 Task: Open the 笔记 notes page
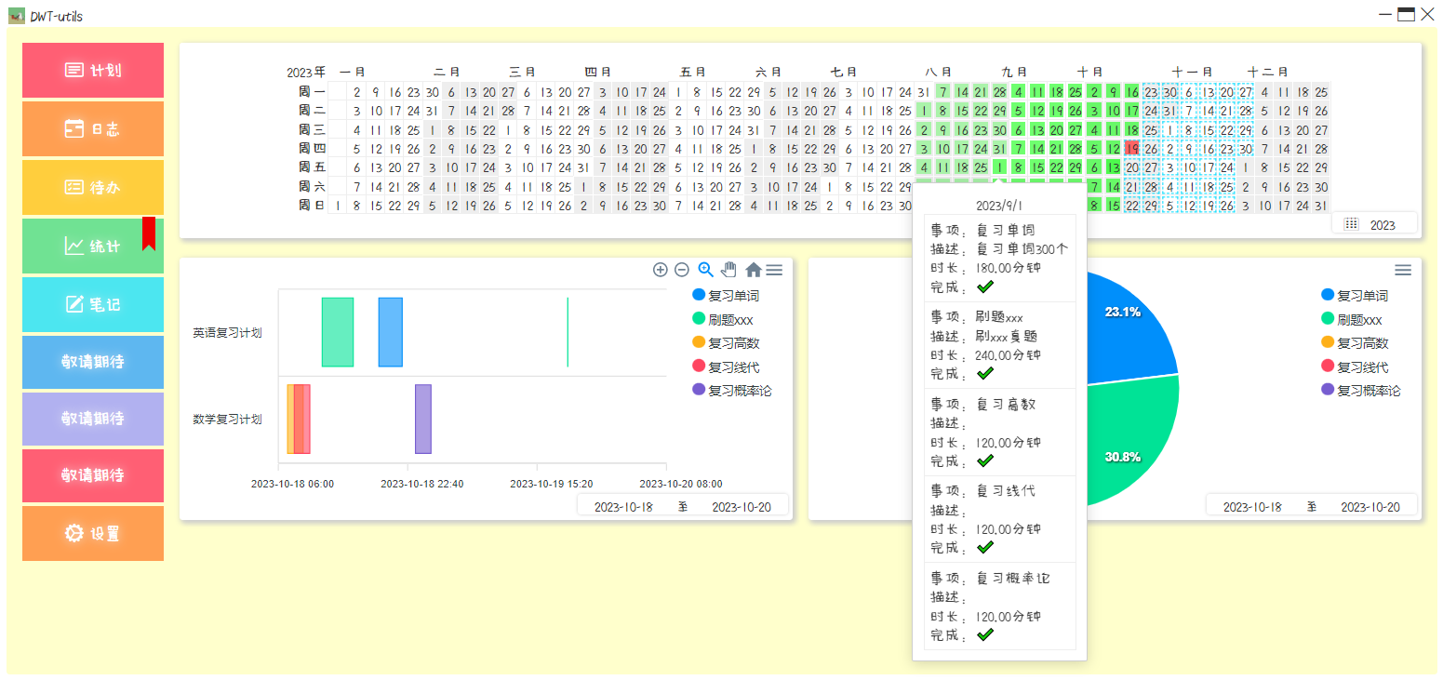[x=93, y=304]
